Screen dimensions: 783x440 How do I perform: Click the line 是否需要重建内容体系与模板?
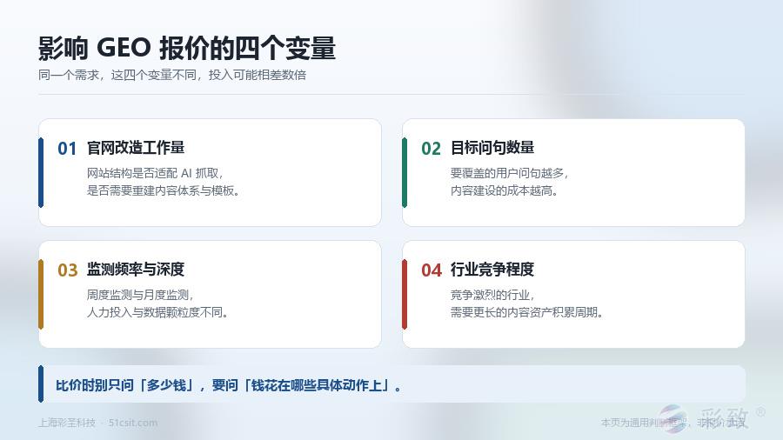164,190
